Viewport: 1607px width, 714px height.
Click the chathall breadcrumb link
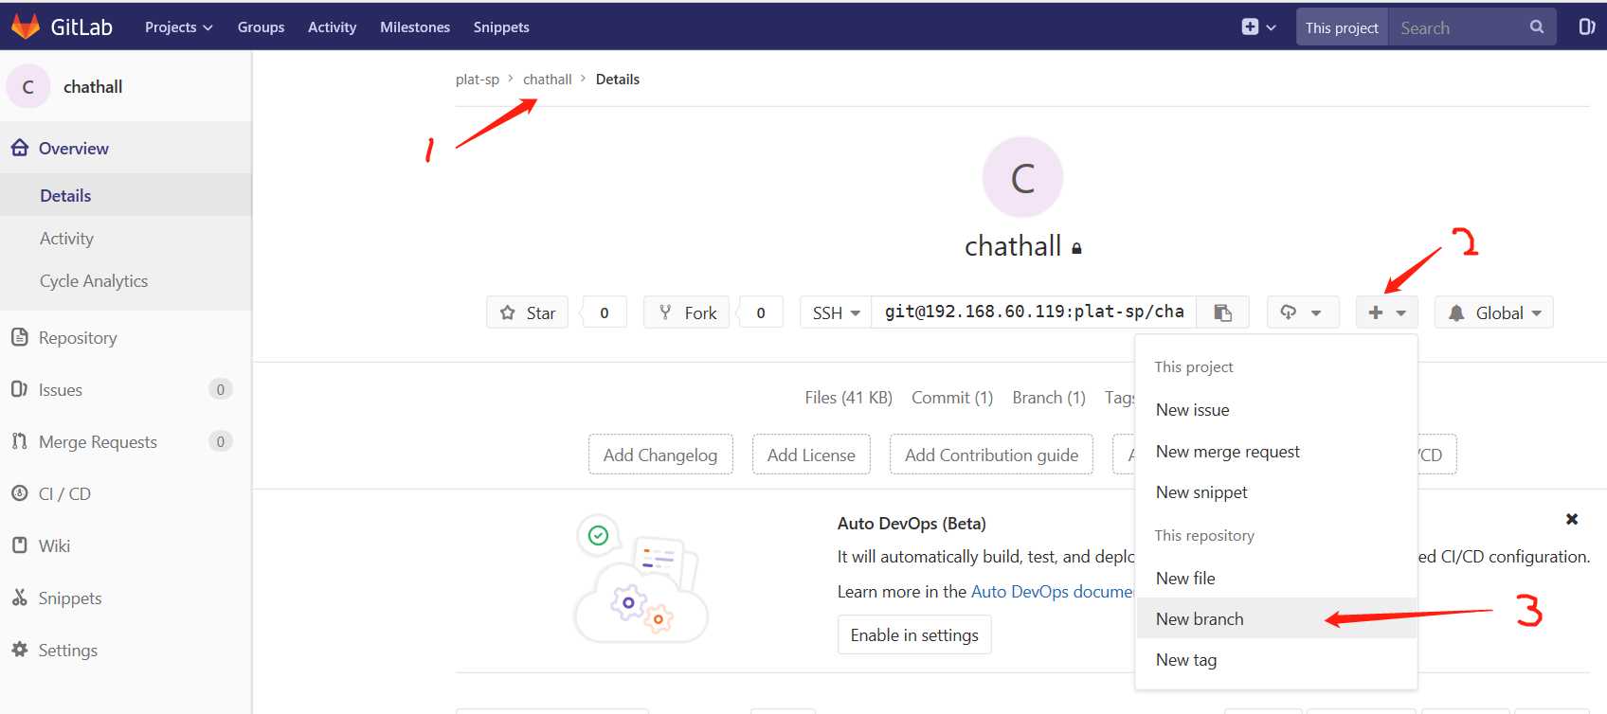(x=548, y=80)
